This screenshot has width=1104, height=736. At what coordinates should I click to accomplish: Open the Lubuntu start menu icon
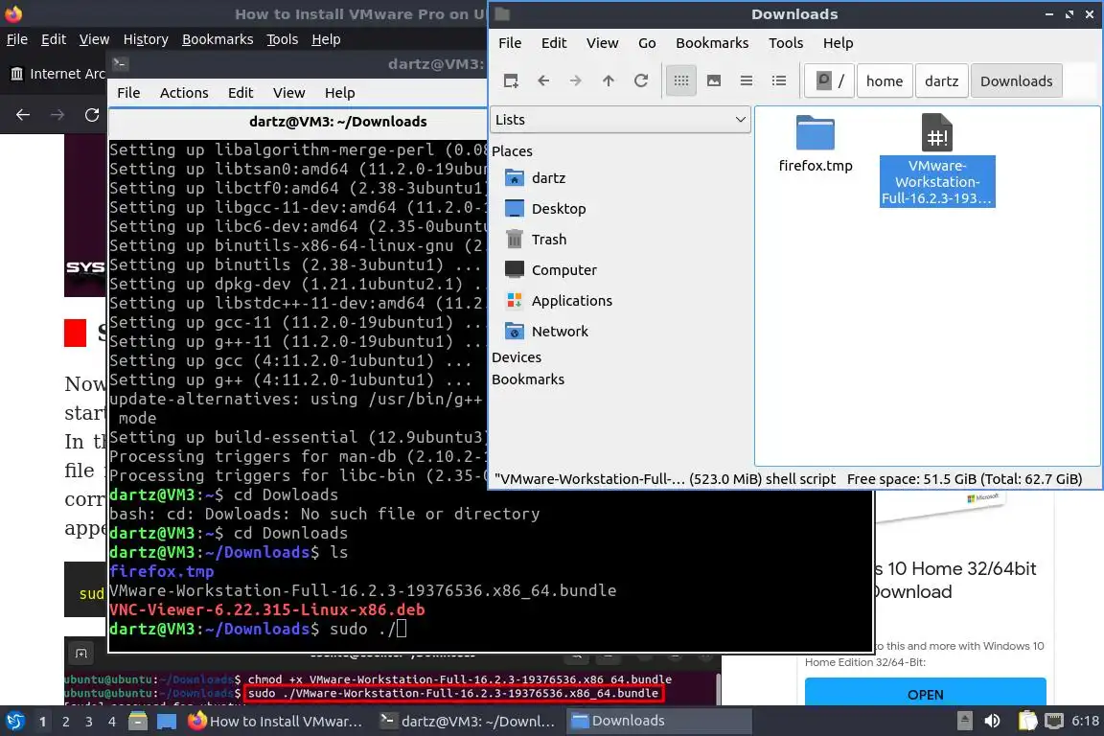click(x=14, y=722)
